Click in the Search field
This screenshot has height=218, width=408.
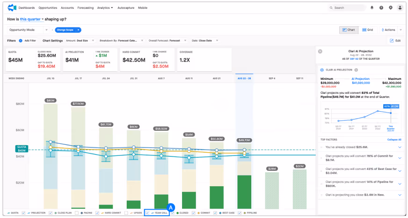(x=347, y=8)
